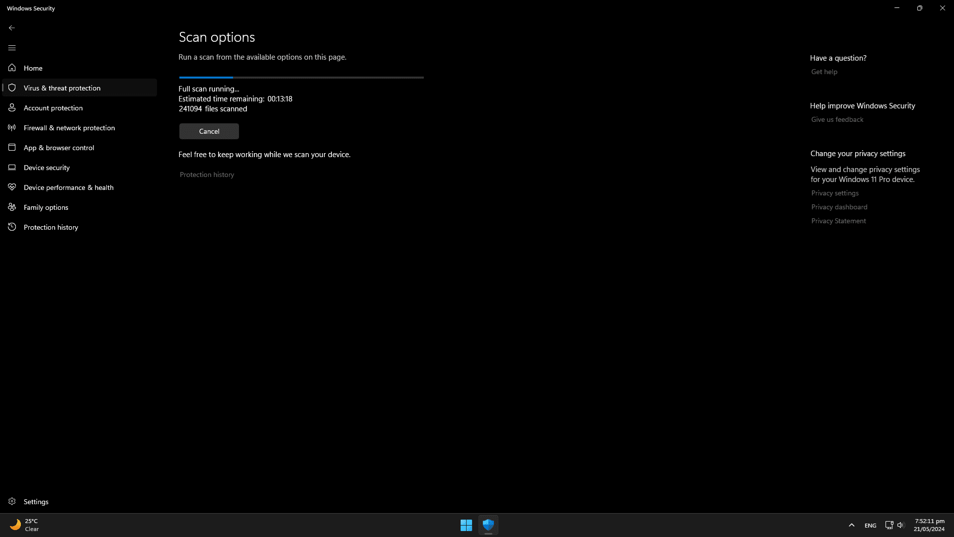This screenshot has height=537, width=954.
Task: Click the Protection history clock icon
Action: (12, 227)
